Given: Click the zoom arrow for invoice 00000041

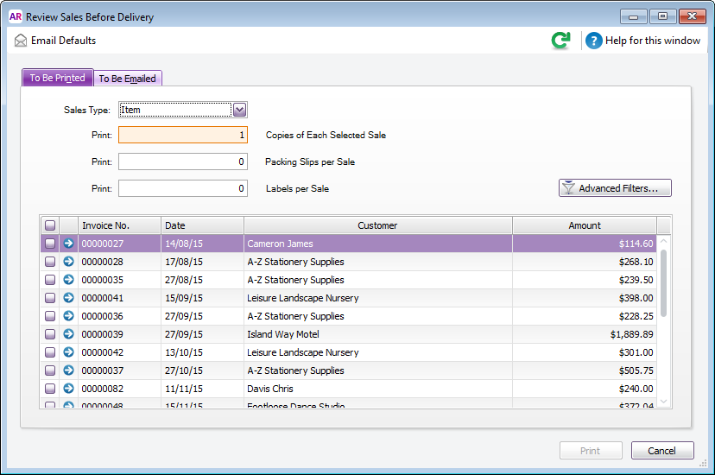Looking at the screenshot, I should [x=68, y=298].
